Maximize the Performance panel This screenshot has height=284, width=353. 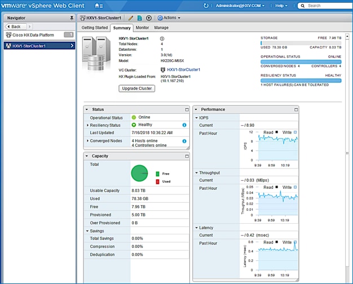(296, 109)
